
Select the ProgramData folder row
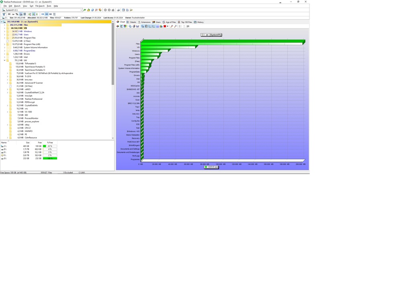(29, 51)
